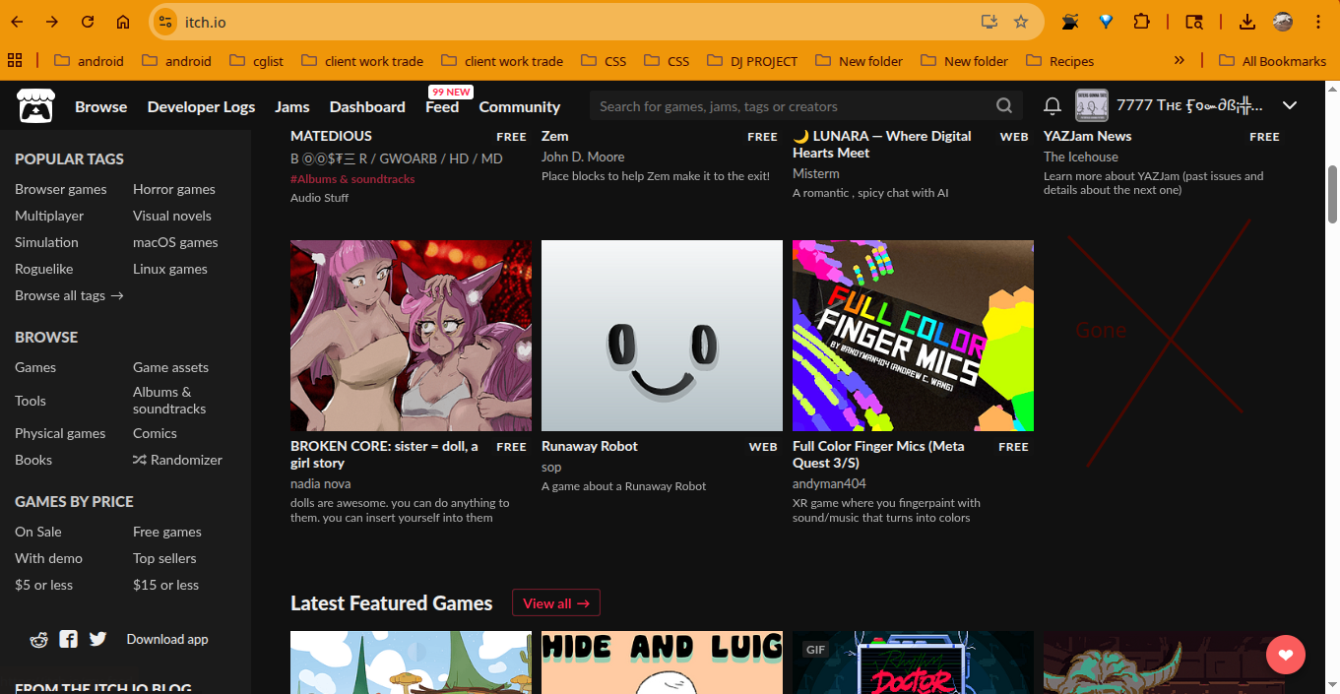Click the site info icon in address bar

click(165, 22)
